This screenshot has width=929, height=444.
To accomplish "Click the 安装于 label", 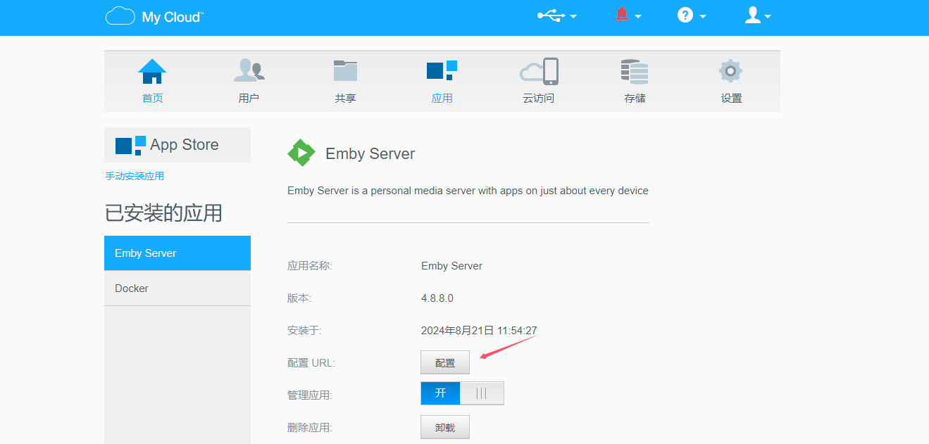I will pos(304,331).
